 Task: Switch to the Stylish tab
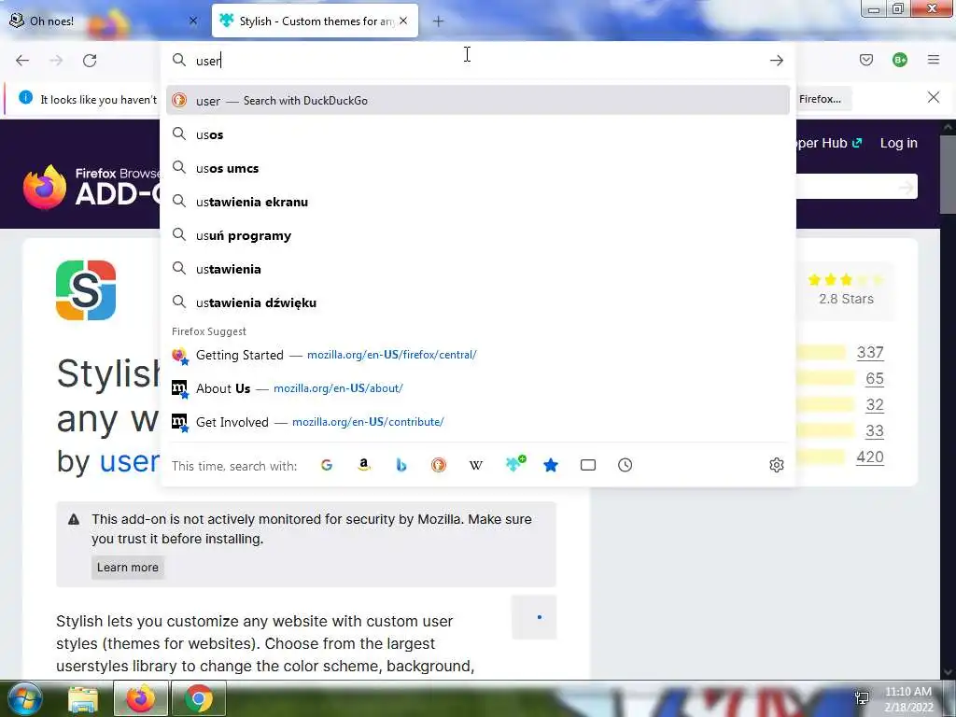(315, 21)
